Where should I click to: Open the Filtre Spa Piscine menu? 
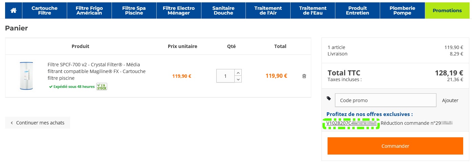[x=134, y=10]
